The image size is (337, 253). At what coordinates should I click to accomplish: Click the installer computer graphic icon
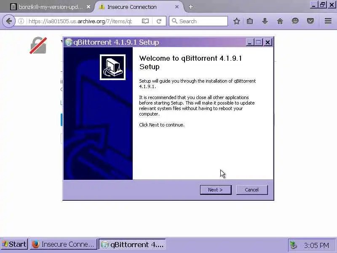112,67
